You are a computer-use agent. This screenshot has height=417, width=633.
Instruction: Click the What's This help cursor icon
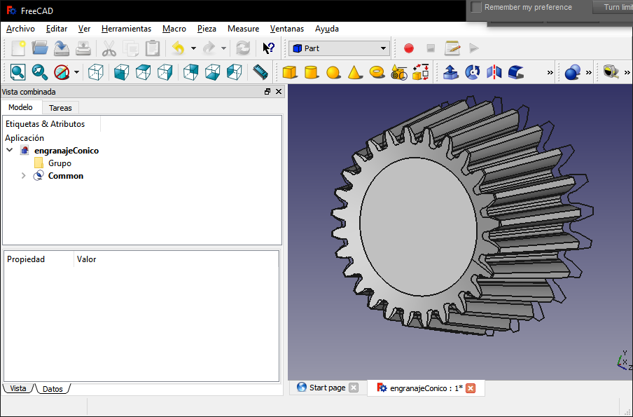[x=268, y=48]
